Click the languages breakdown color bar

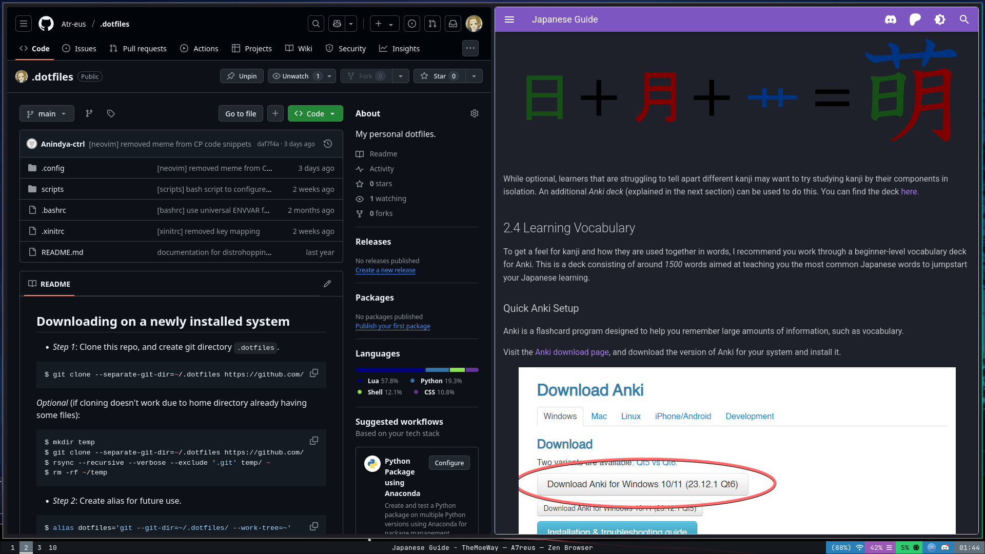coord(417,369)
